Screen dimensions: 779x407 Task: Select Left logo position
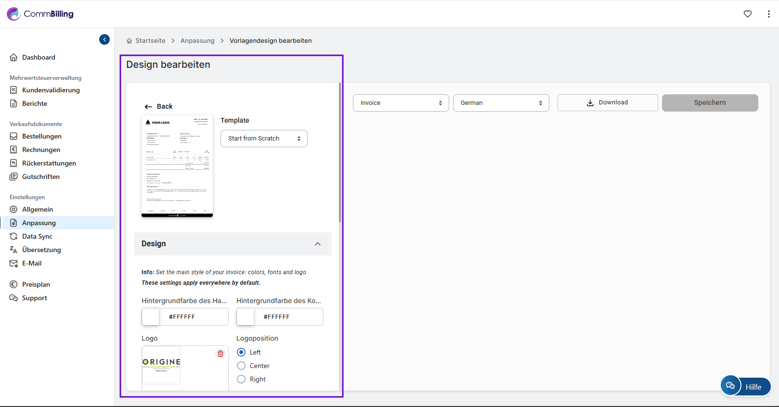tap(241, 352)
